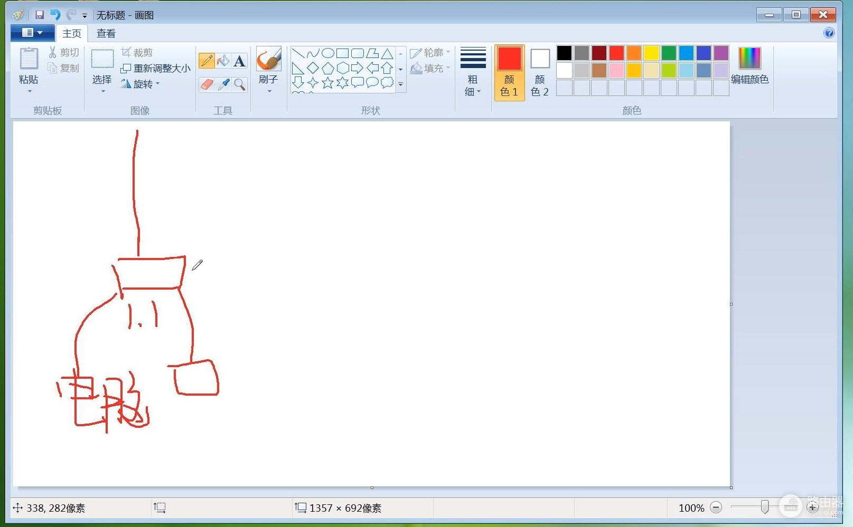Expand the 旋转 dropdown
853x527 pixels.
coord(140,84)
